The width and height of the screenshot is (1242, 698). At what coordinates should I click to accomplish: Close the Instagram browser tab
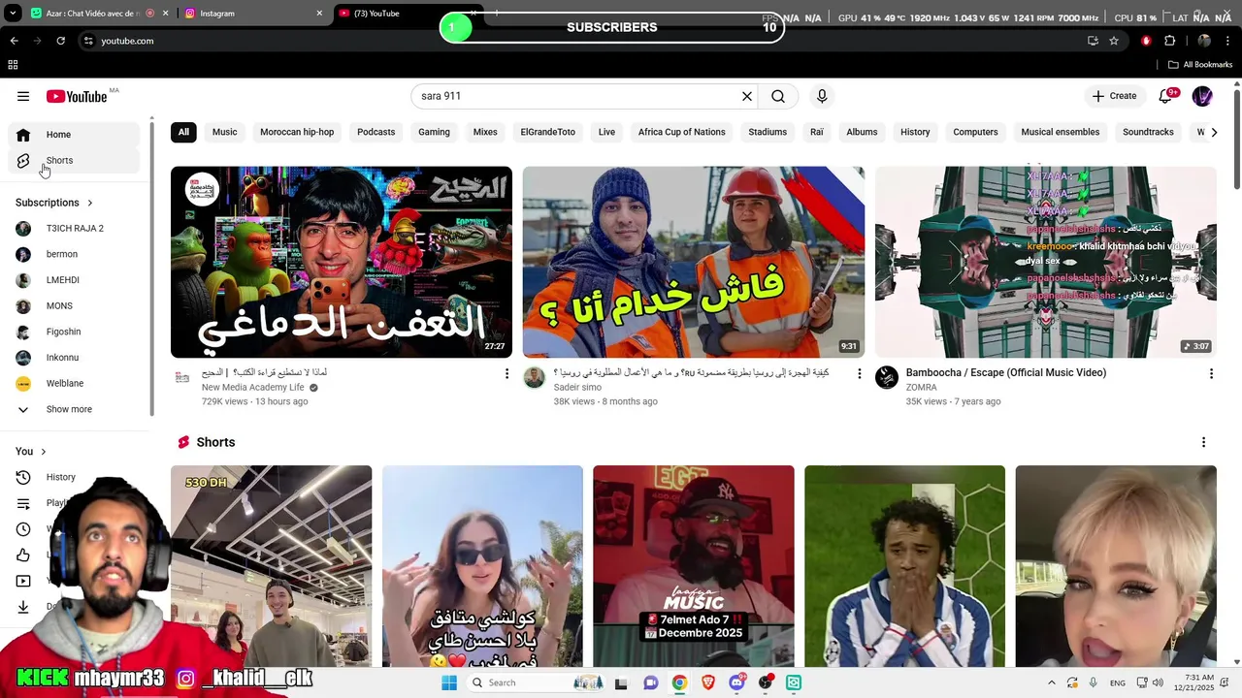319,14
